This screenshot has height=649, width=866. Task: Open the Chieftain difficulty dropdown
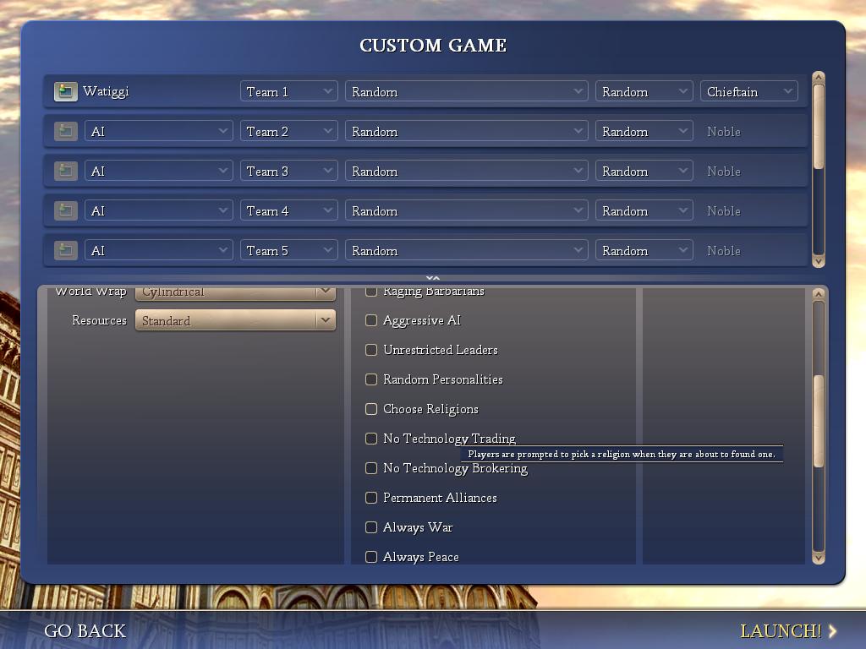748,91
